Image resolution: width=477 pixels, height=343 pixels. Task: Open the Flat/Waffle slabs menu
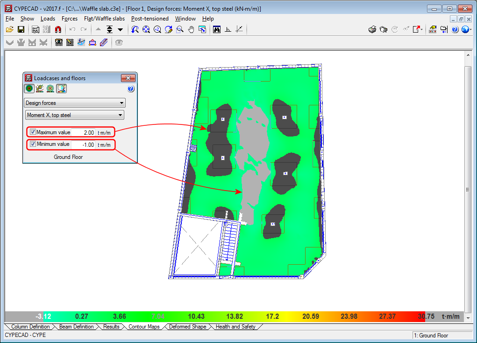click(x=104, y=19)
